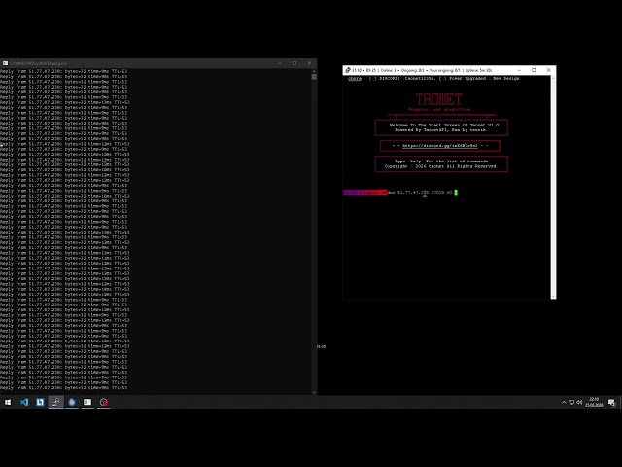Open PuTTY window system menu icon
The width and height of the screenshot is (622, 467).
pyautogui.click(x=348, y=70)
